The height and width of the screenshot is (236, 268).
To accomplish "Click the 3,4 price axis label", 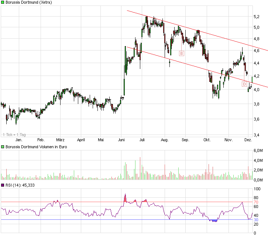I will tap(256, 135).
